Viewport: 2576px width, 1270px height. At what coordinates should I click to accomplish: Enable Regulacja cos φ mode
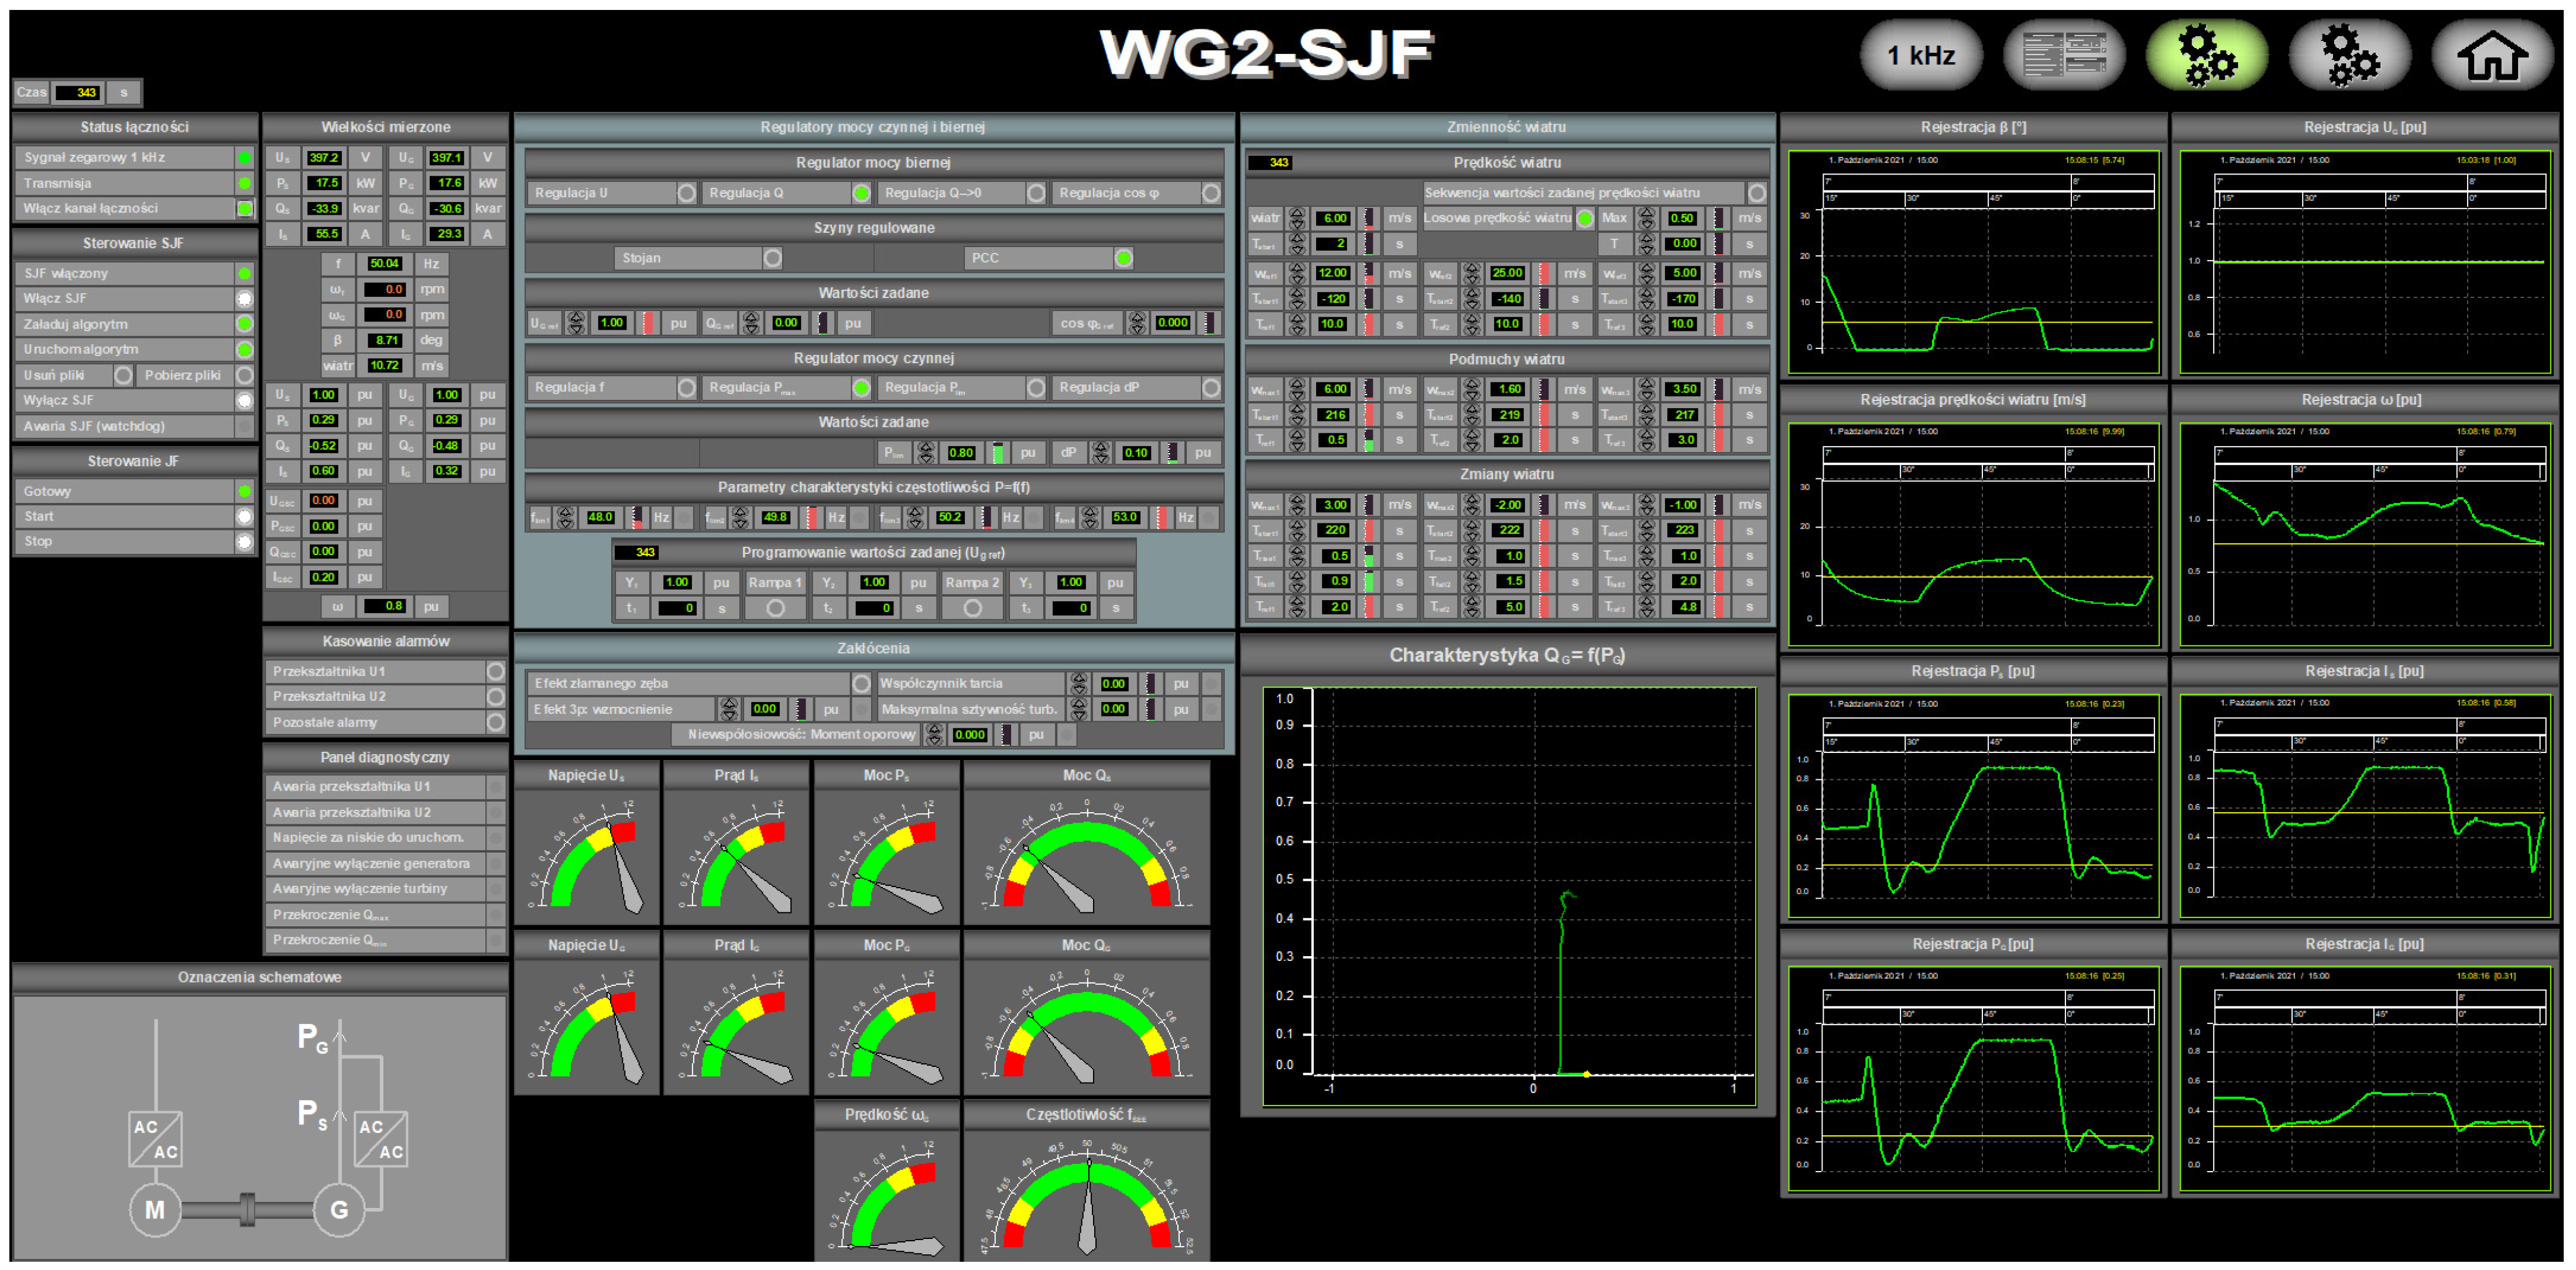point(1211,193)
